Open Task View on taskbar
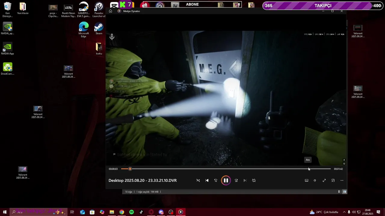The image size is (385, 216). (x=72, y=212)
